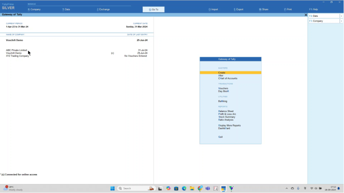Select Display More Reports
This screenshot has height=193, width=344.
click(229, 126)
